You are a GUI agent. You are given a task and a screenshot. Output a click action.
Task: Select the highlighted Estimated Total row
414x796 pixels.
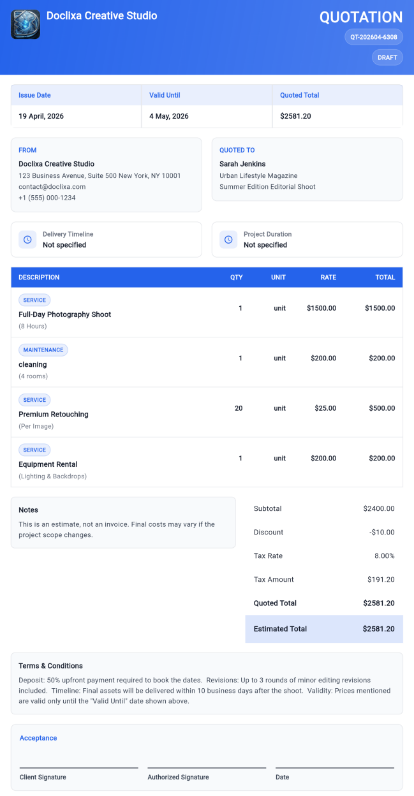coord(324,629)
